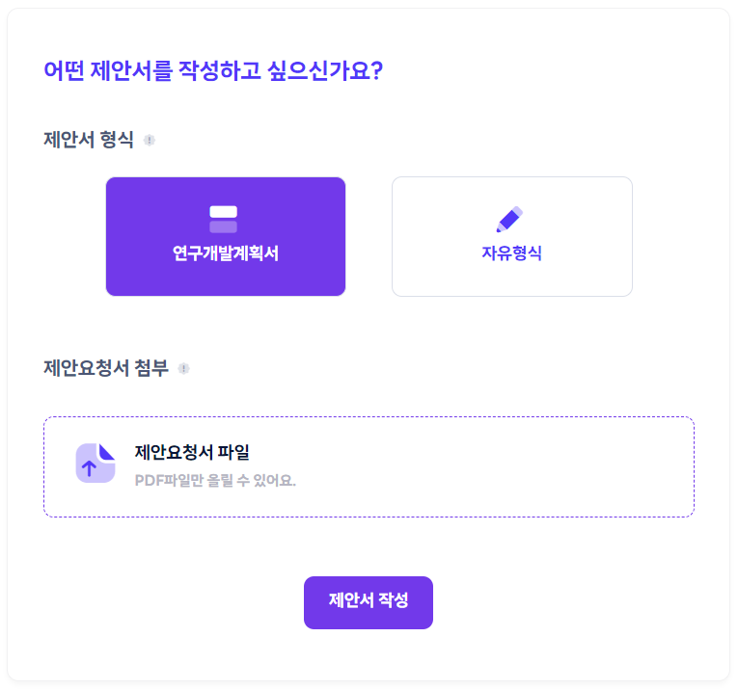This screenshot has width=738, height=690.
Task: Click the PDF파일만 올릴 수 있어요 hint text
Action: pos(215,480)
